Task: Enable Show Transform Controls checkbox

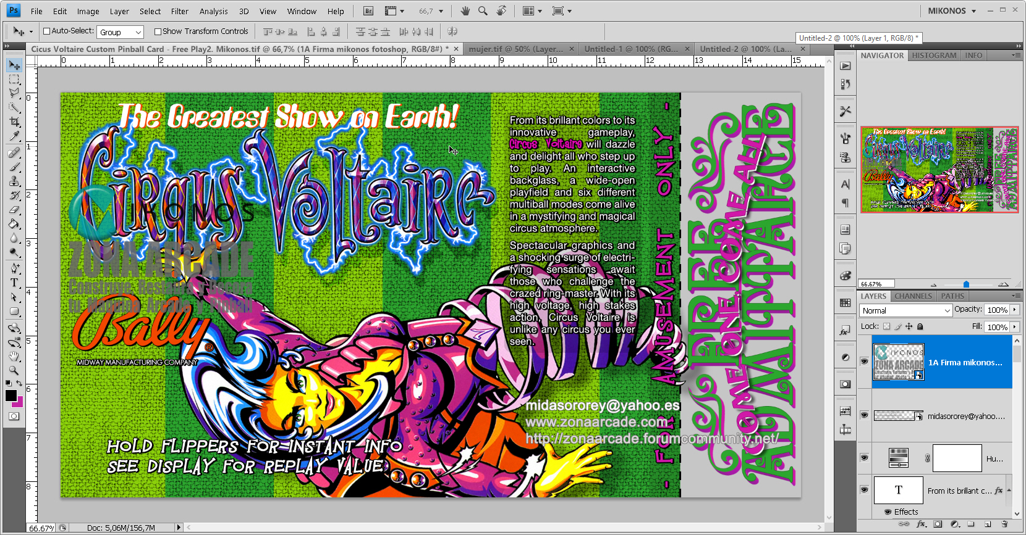Action: (x=158, y=31)
